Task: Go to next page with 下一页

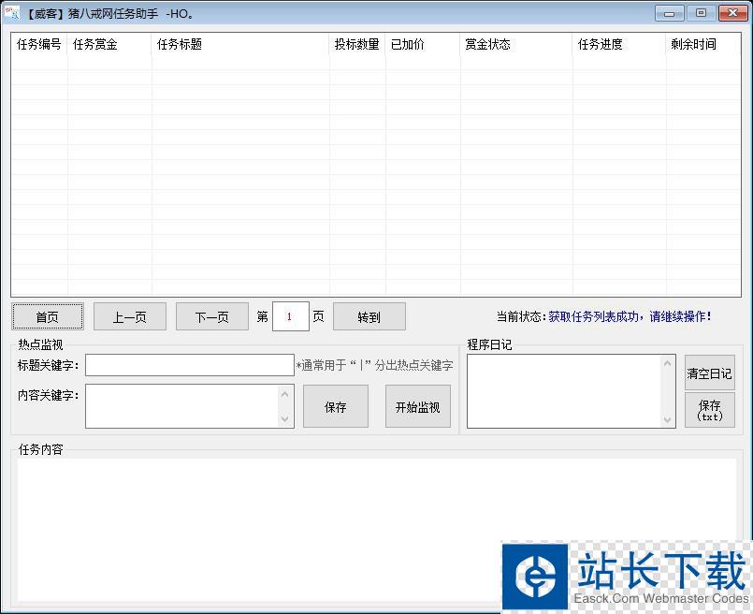Action: (211, 316)
